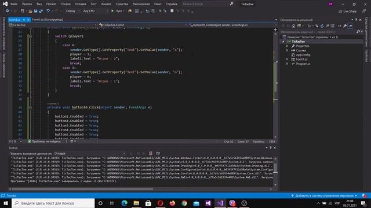Image resolution: width=371 pixels, height=208 pixels.
Task: Toggle the Preview Selected Items icon in Solution Explorer
Action: point(350,26)
